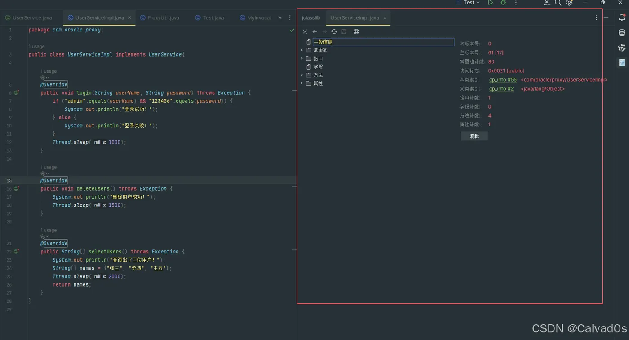Expand the 属性 node chevron

coord(302,83)
